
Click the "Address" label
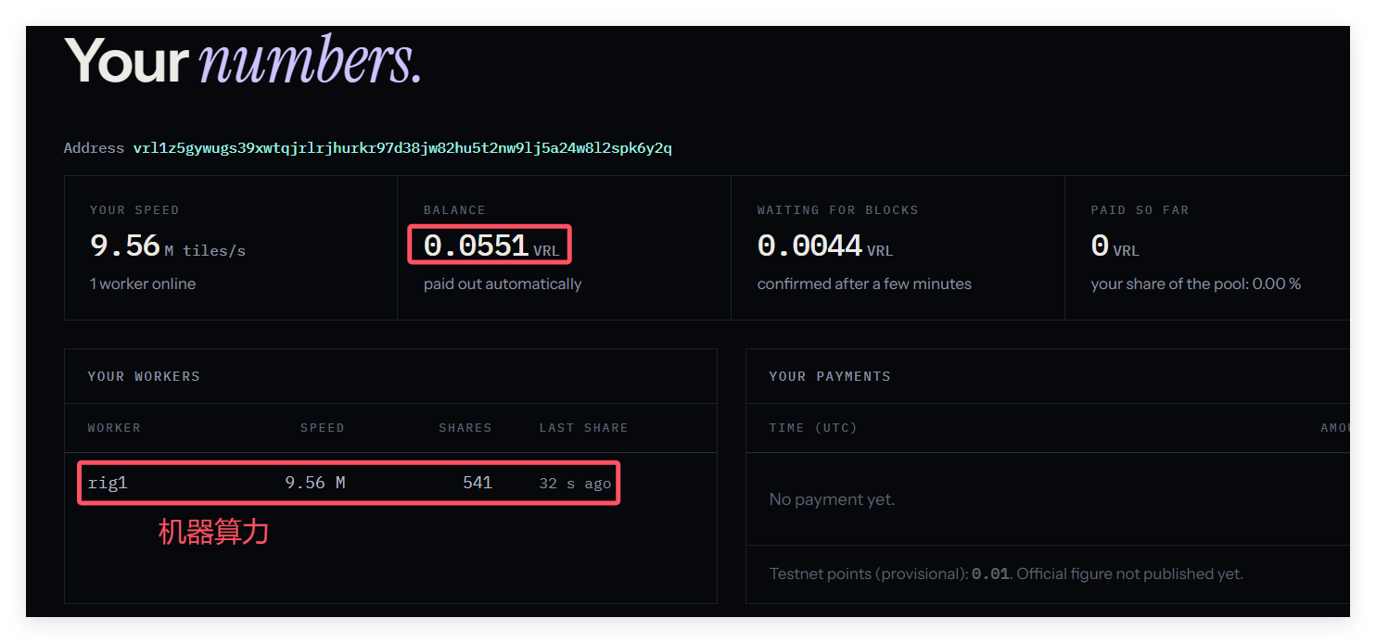pyautogui.click(x=94, y=148)
